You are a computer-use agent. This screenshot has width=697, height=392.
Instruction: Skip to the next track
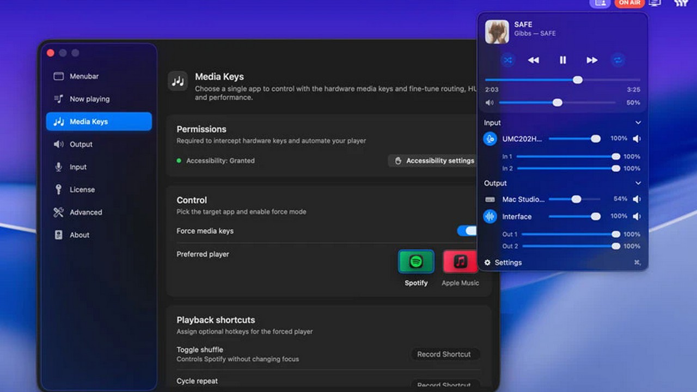(592, 60)
